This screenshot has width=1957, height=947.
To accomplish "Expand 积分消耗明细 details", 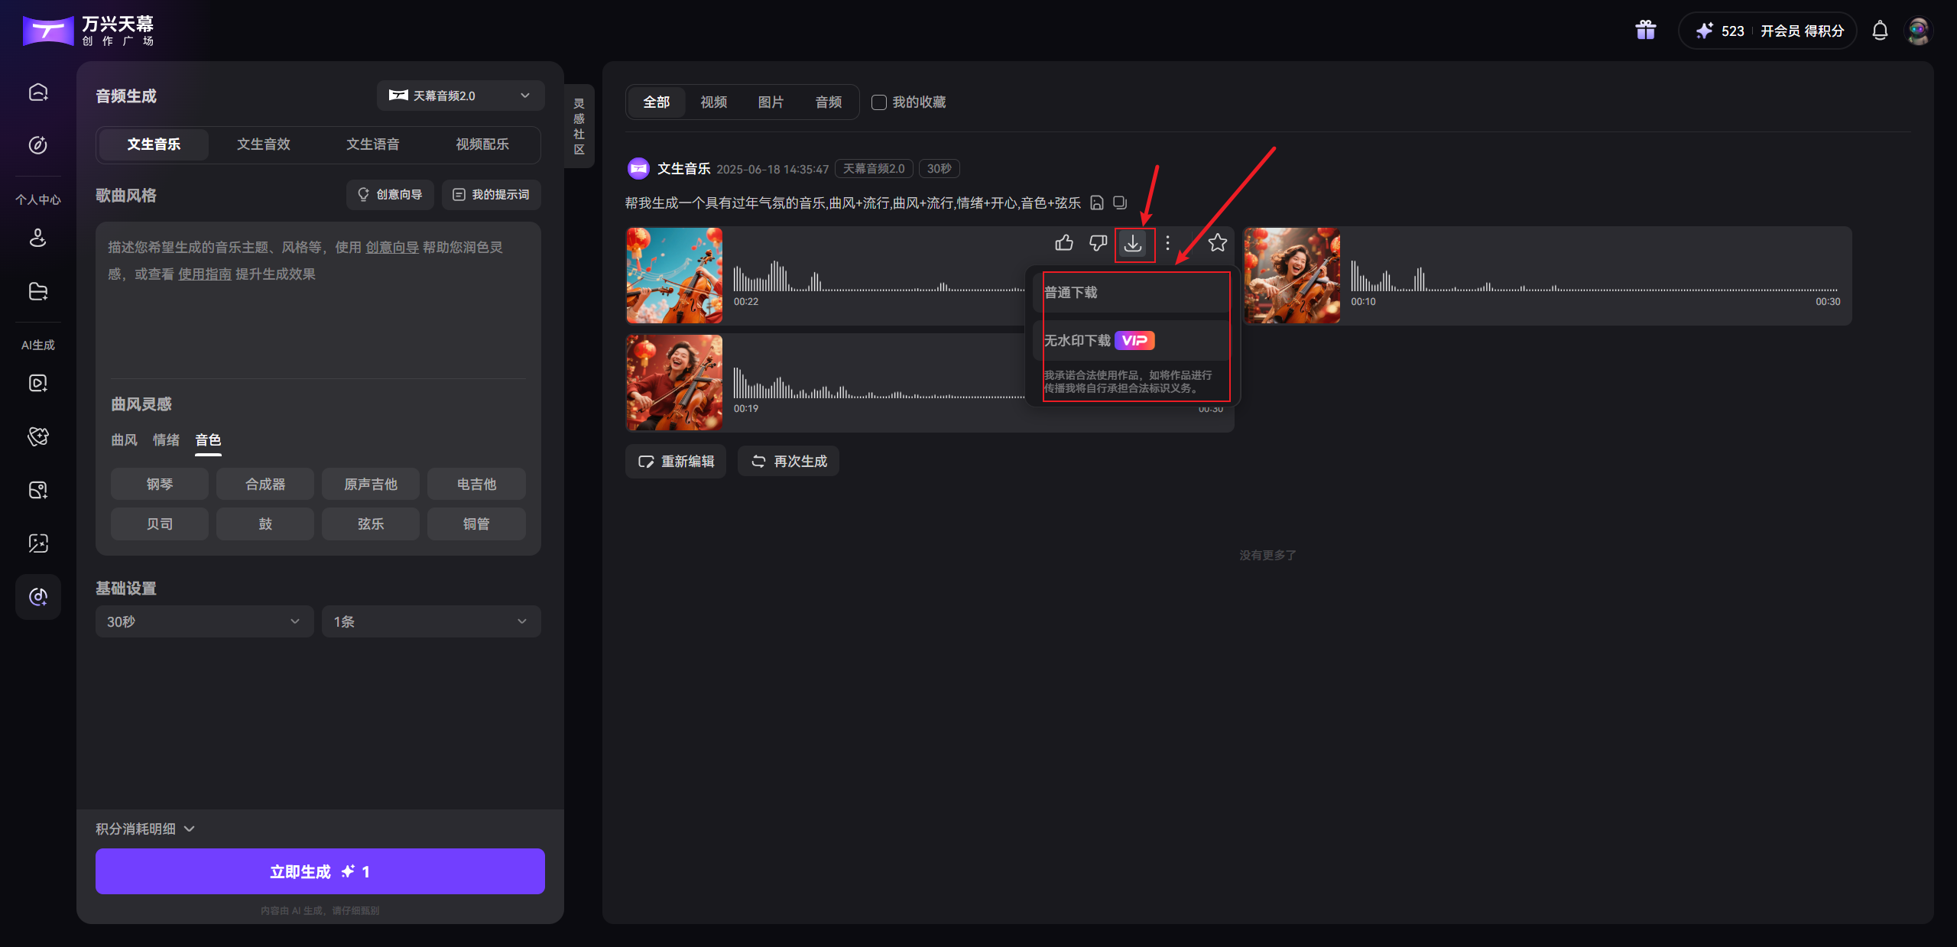I will [145, 829].
